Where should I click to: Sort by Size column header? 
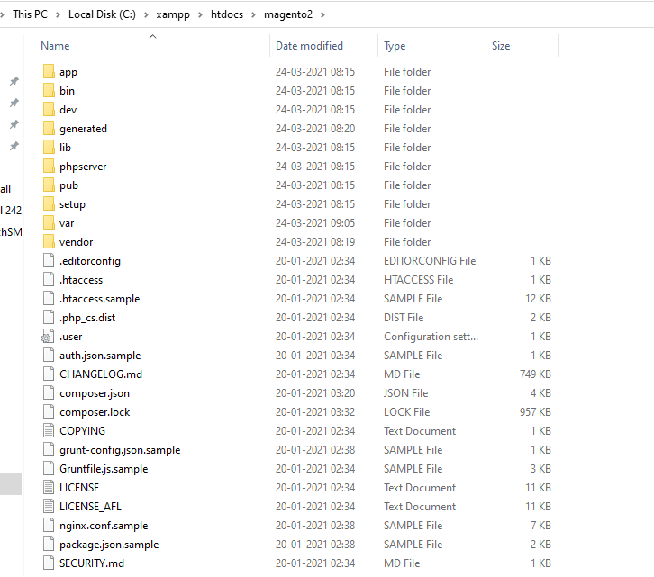pyautogui.click(x=501, y=45)
